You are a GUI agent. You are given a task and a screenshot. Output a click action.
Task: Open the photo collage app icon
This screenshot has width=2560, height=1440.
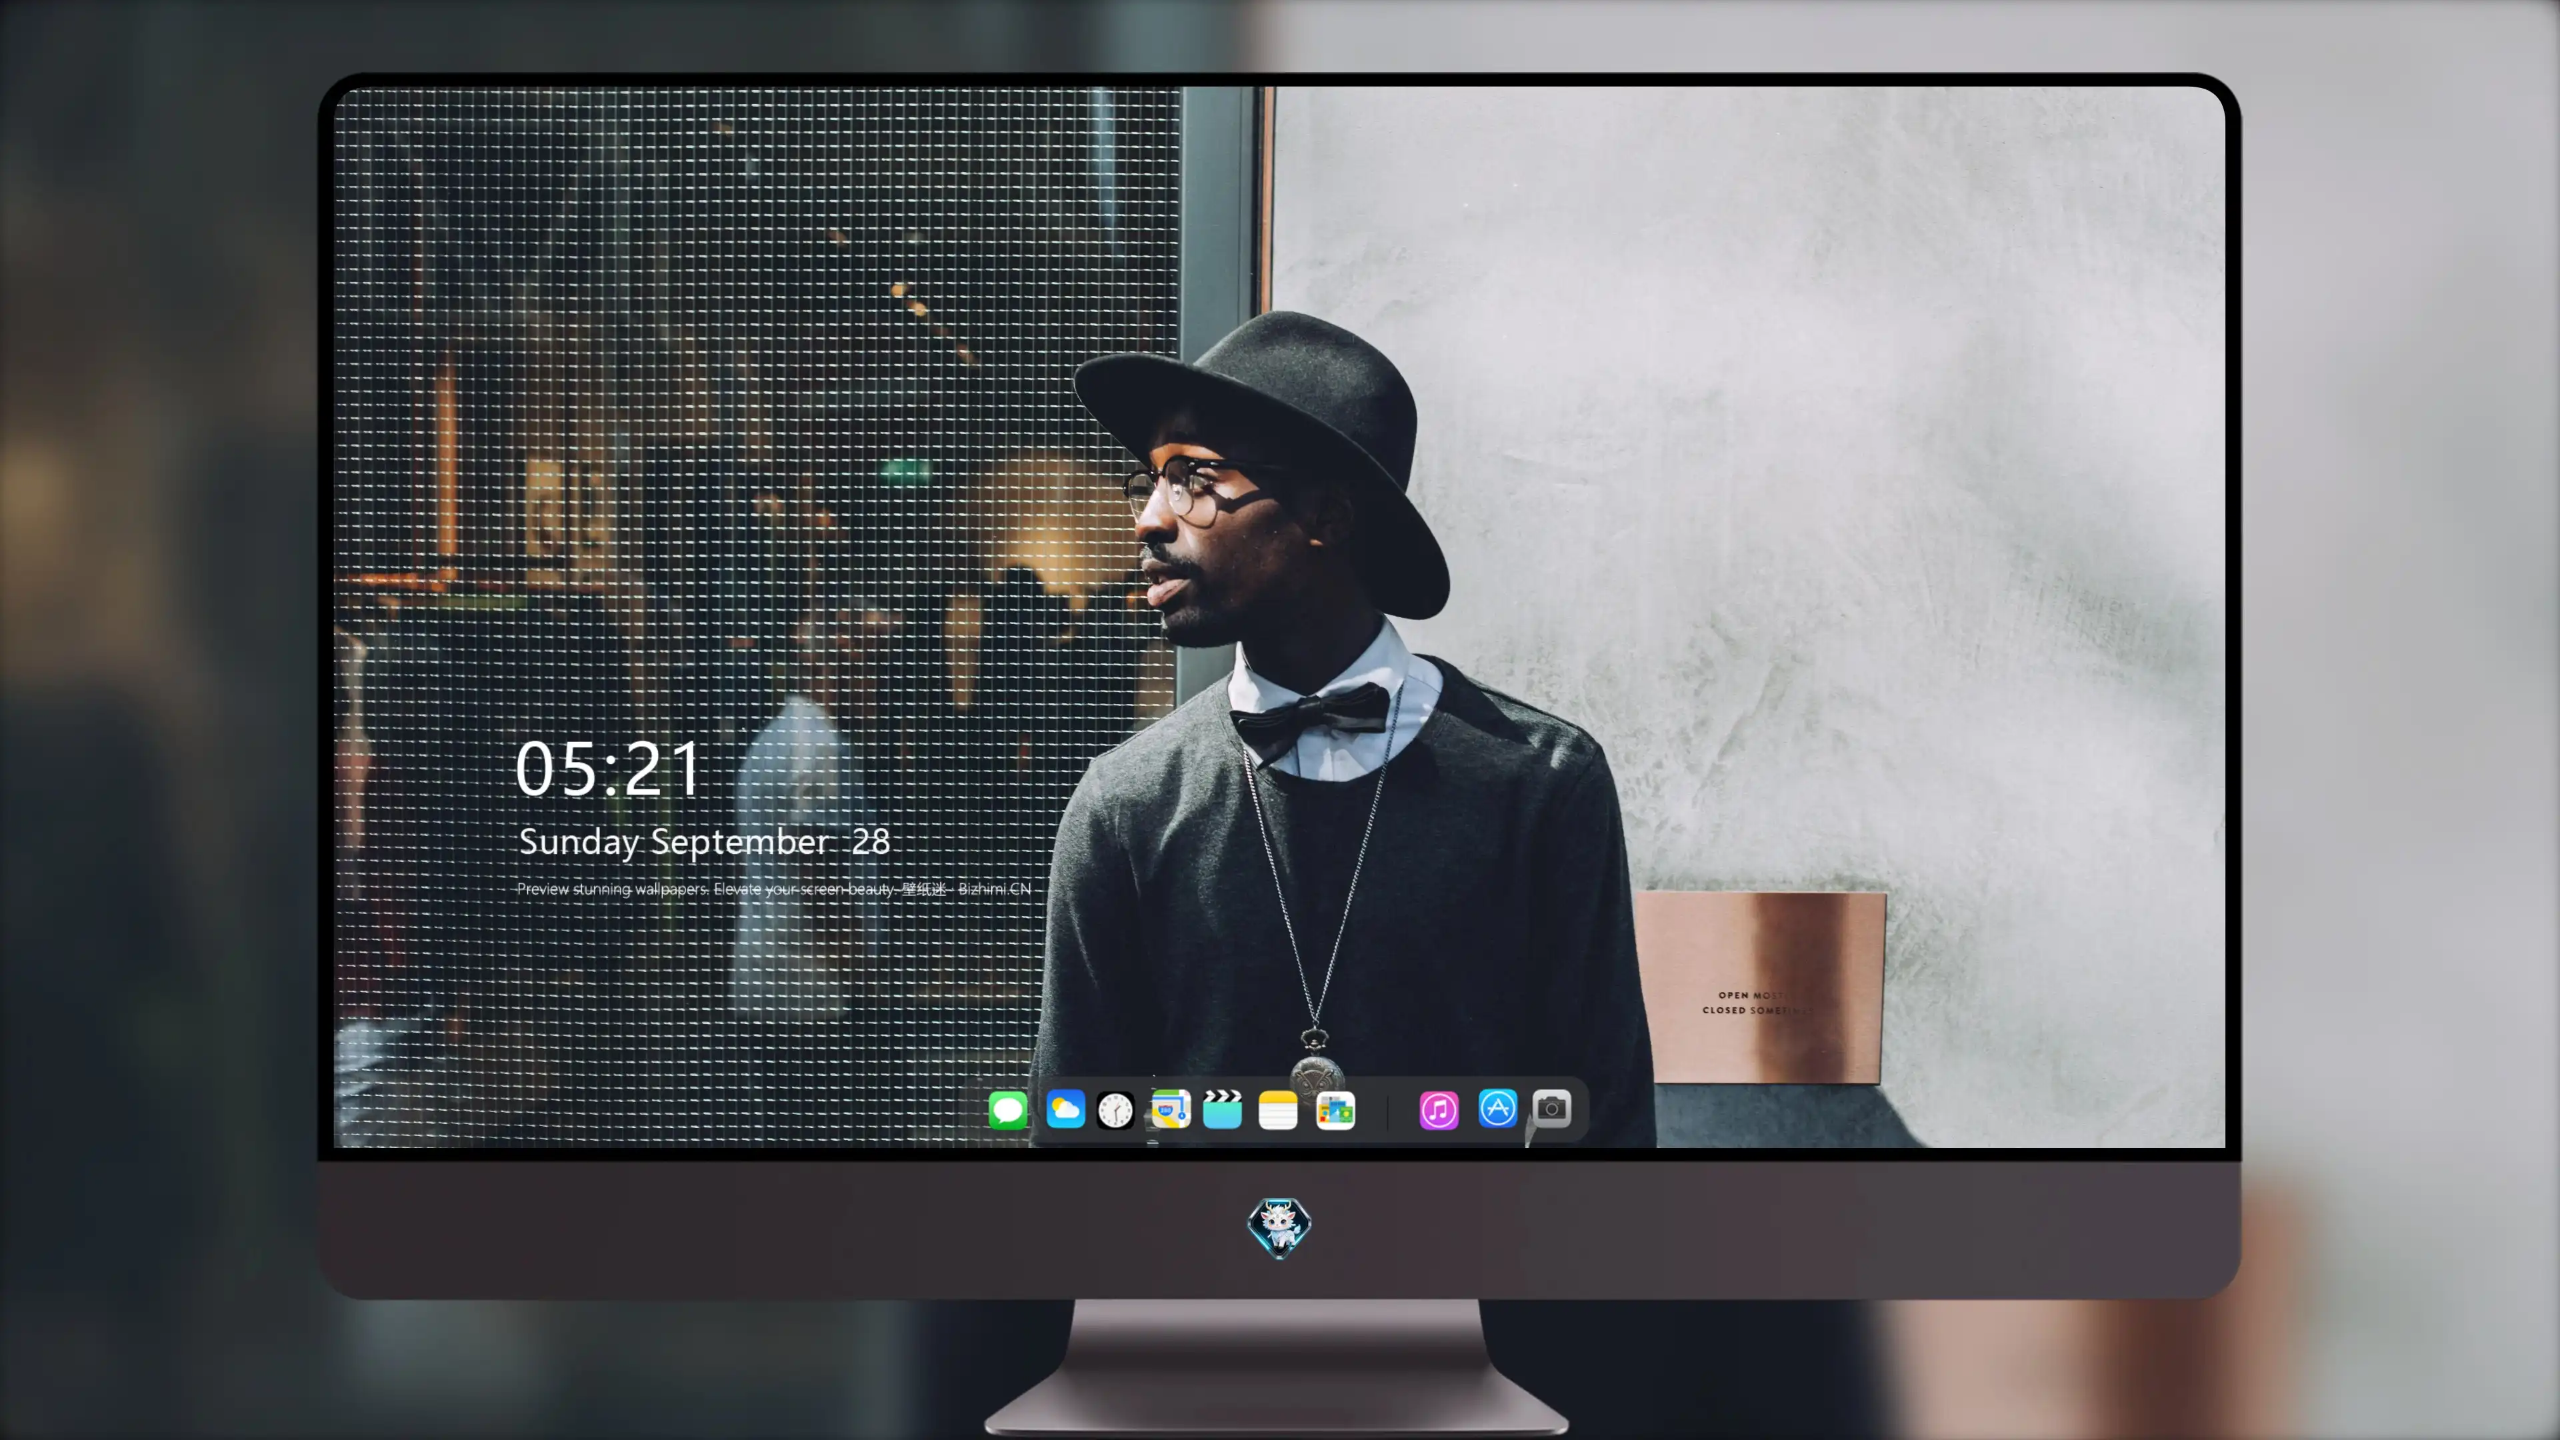(1335, 1110)
